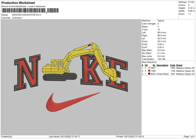Click the Trims value 15
196x139 pixels.
coord(159,30)
